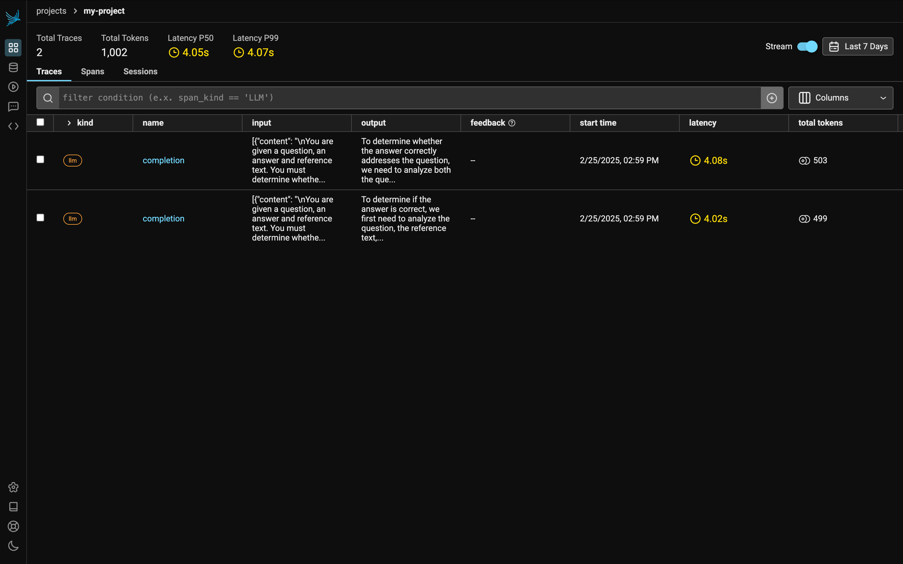The height and width of the screenshot is (564, 903).
Task: Check the select-all header checkbox
Action: (x=40, y=122)
